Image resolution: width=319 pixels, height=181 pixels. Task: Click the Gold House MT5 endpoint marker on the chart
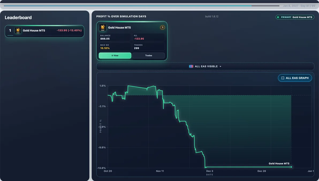point(291,167)
